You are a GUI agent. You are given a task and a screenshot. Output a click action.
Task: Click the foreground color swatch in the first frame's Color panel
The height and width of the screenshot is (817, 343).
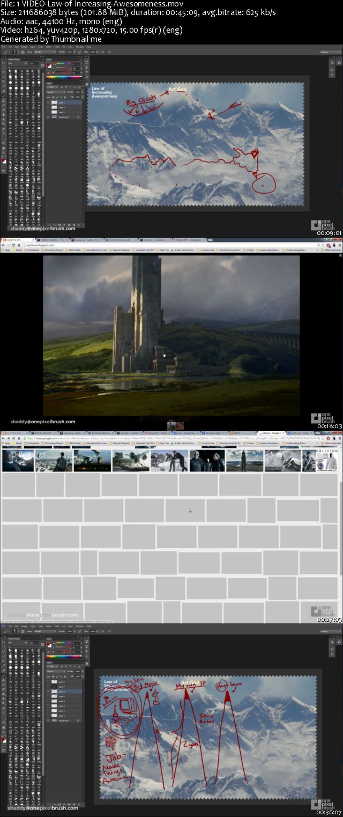tap(48, 64)
